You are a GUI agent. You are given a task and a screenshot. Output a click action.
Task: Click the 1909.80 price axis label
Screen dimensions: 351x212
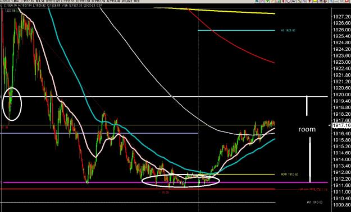[x=341, y=205]
